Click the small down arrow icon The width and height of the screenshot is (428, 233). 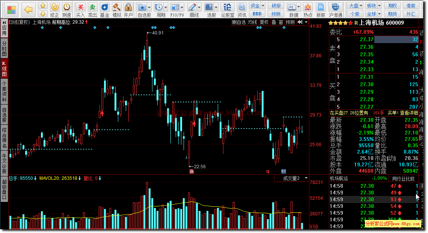[42, 13]
